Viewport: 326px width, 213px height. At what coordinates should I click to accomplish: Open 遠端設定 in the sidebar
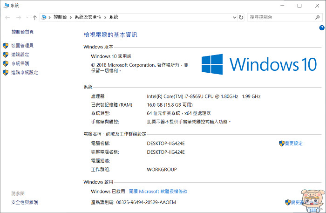[x=20, y=55]
